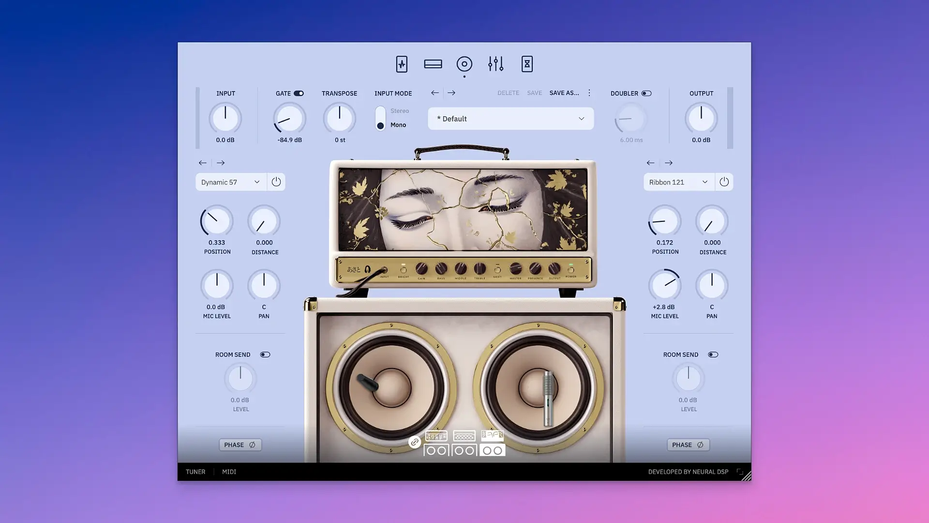Click right MIC LEVEL knob at +2.8 dB
The image size is (929, 523).
point(665,285)
